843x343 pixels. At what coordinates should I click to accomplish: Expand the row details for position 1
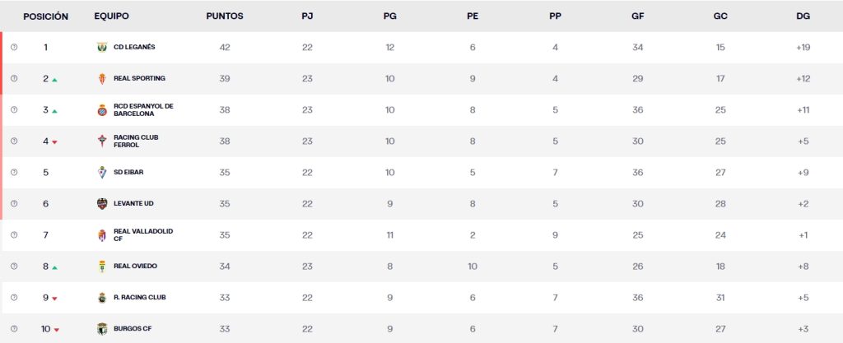(x=14, y=47)
